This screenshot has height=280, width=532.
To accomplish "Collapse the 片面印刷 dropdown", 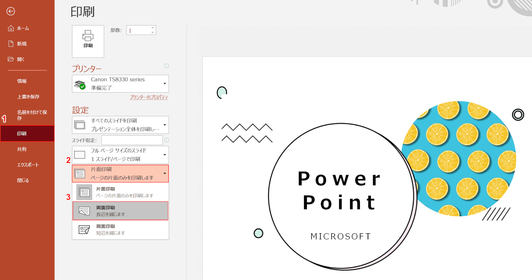I will (x=121, y=174).
